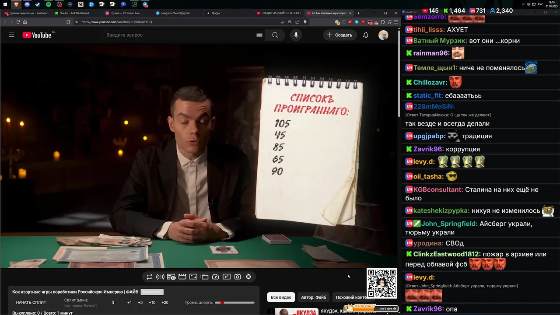The width and height of the screenshot is (560, 315).
Task: Click the Brave shields lion icon in address bar
Action: click(305, 22)
